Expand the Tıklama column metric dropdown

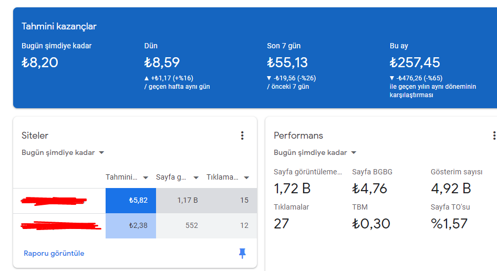pyautogui.click(x=246, y=178)
